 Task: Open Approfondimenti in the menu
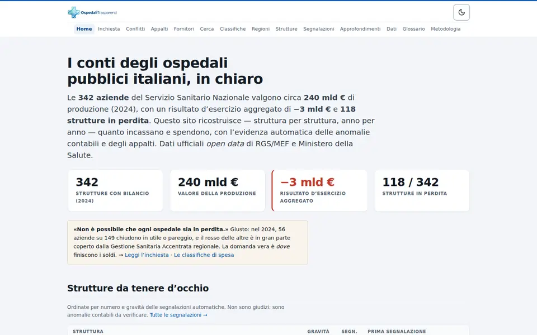pyautogui.click(x=360, y=29)
